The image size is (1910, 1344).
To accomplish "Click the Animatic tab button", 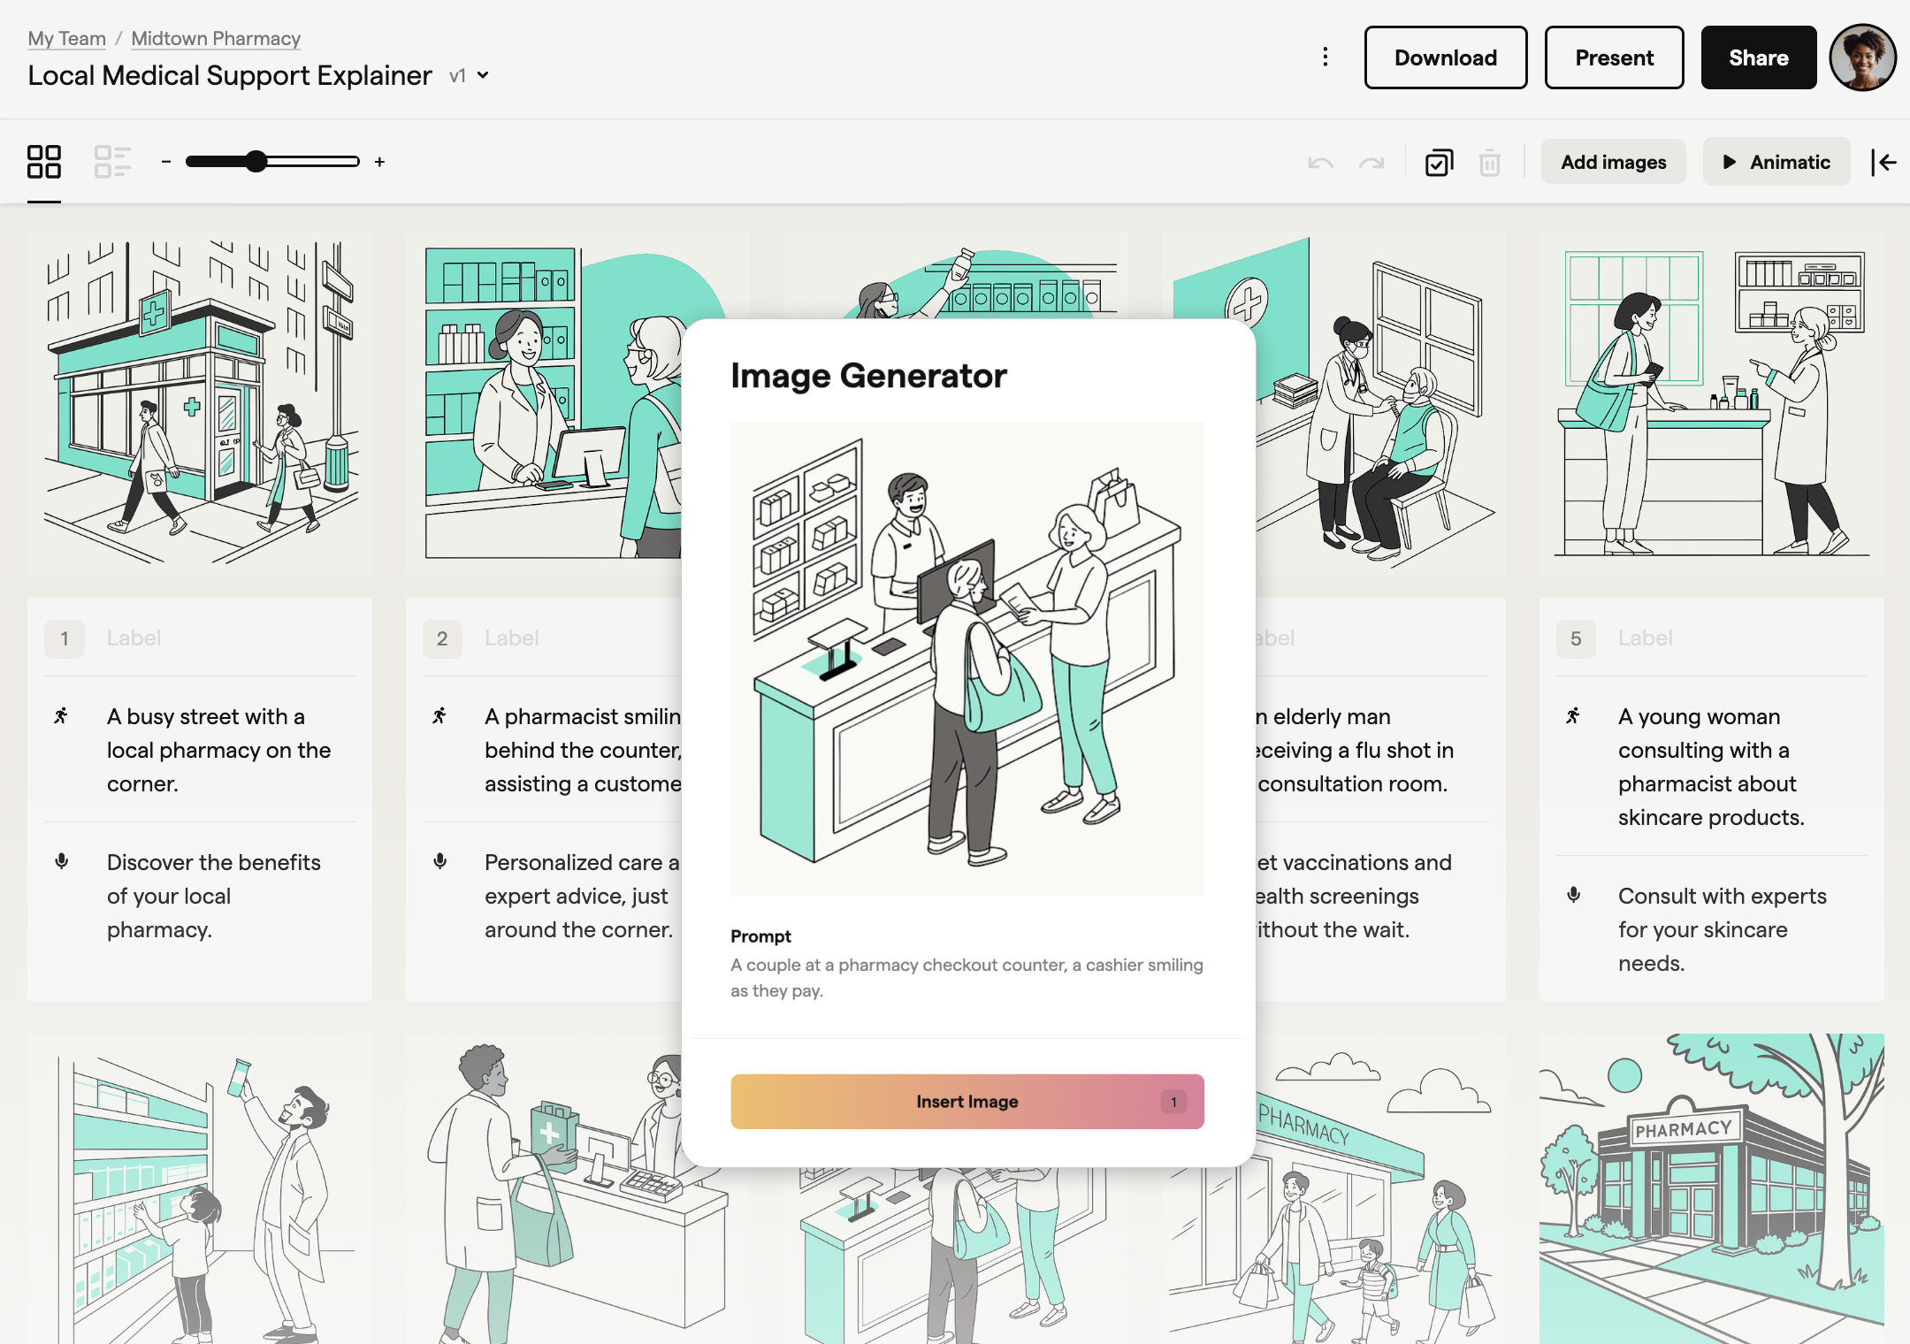I will pos(1776,162).
